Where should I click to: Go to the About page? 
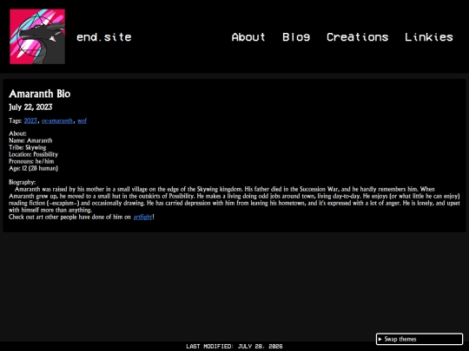tap(248, 37)
